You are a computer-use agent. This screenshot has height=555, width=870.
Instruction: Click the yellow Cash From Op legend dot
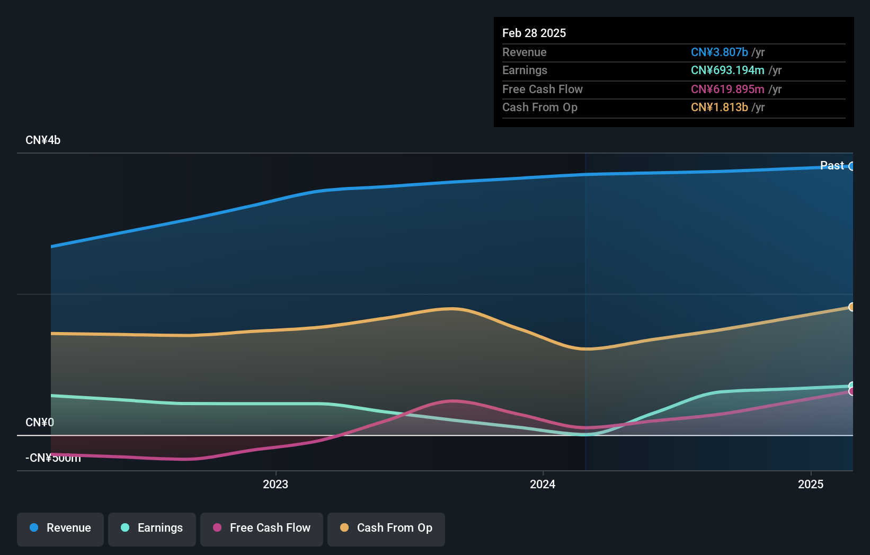[x=344, y=528]
